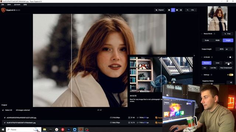Click the up arrow above the file list

coord(98,110)
